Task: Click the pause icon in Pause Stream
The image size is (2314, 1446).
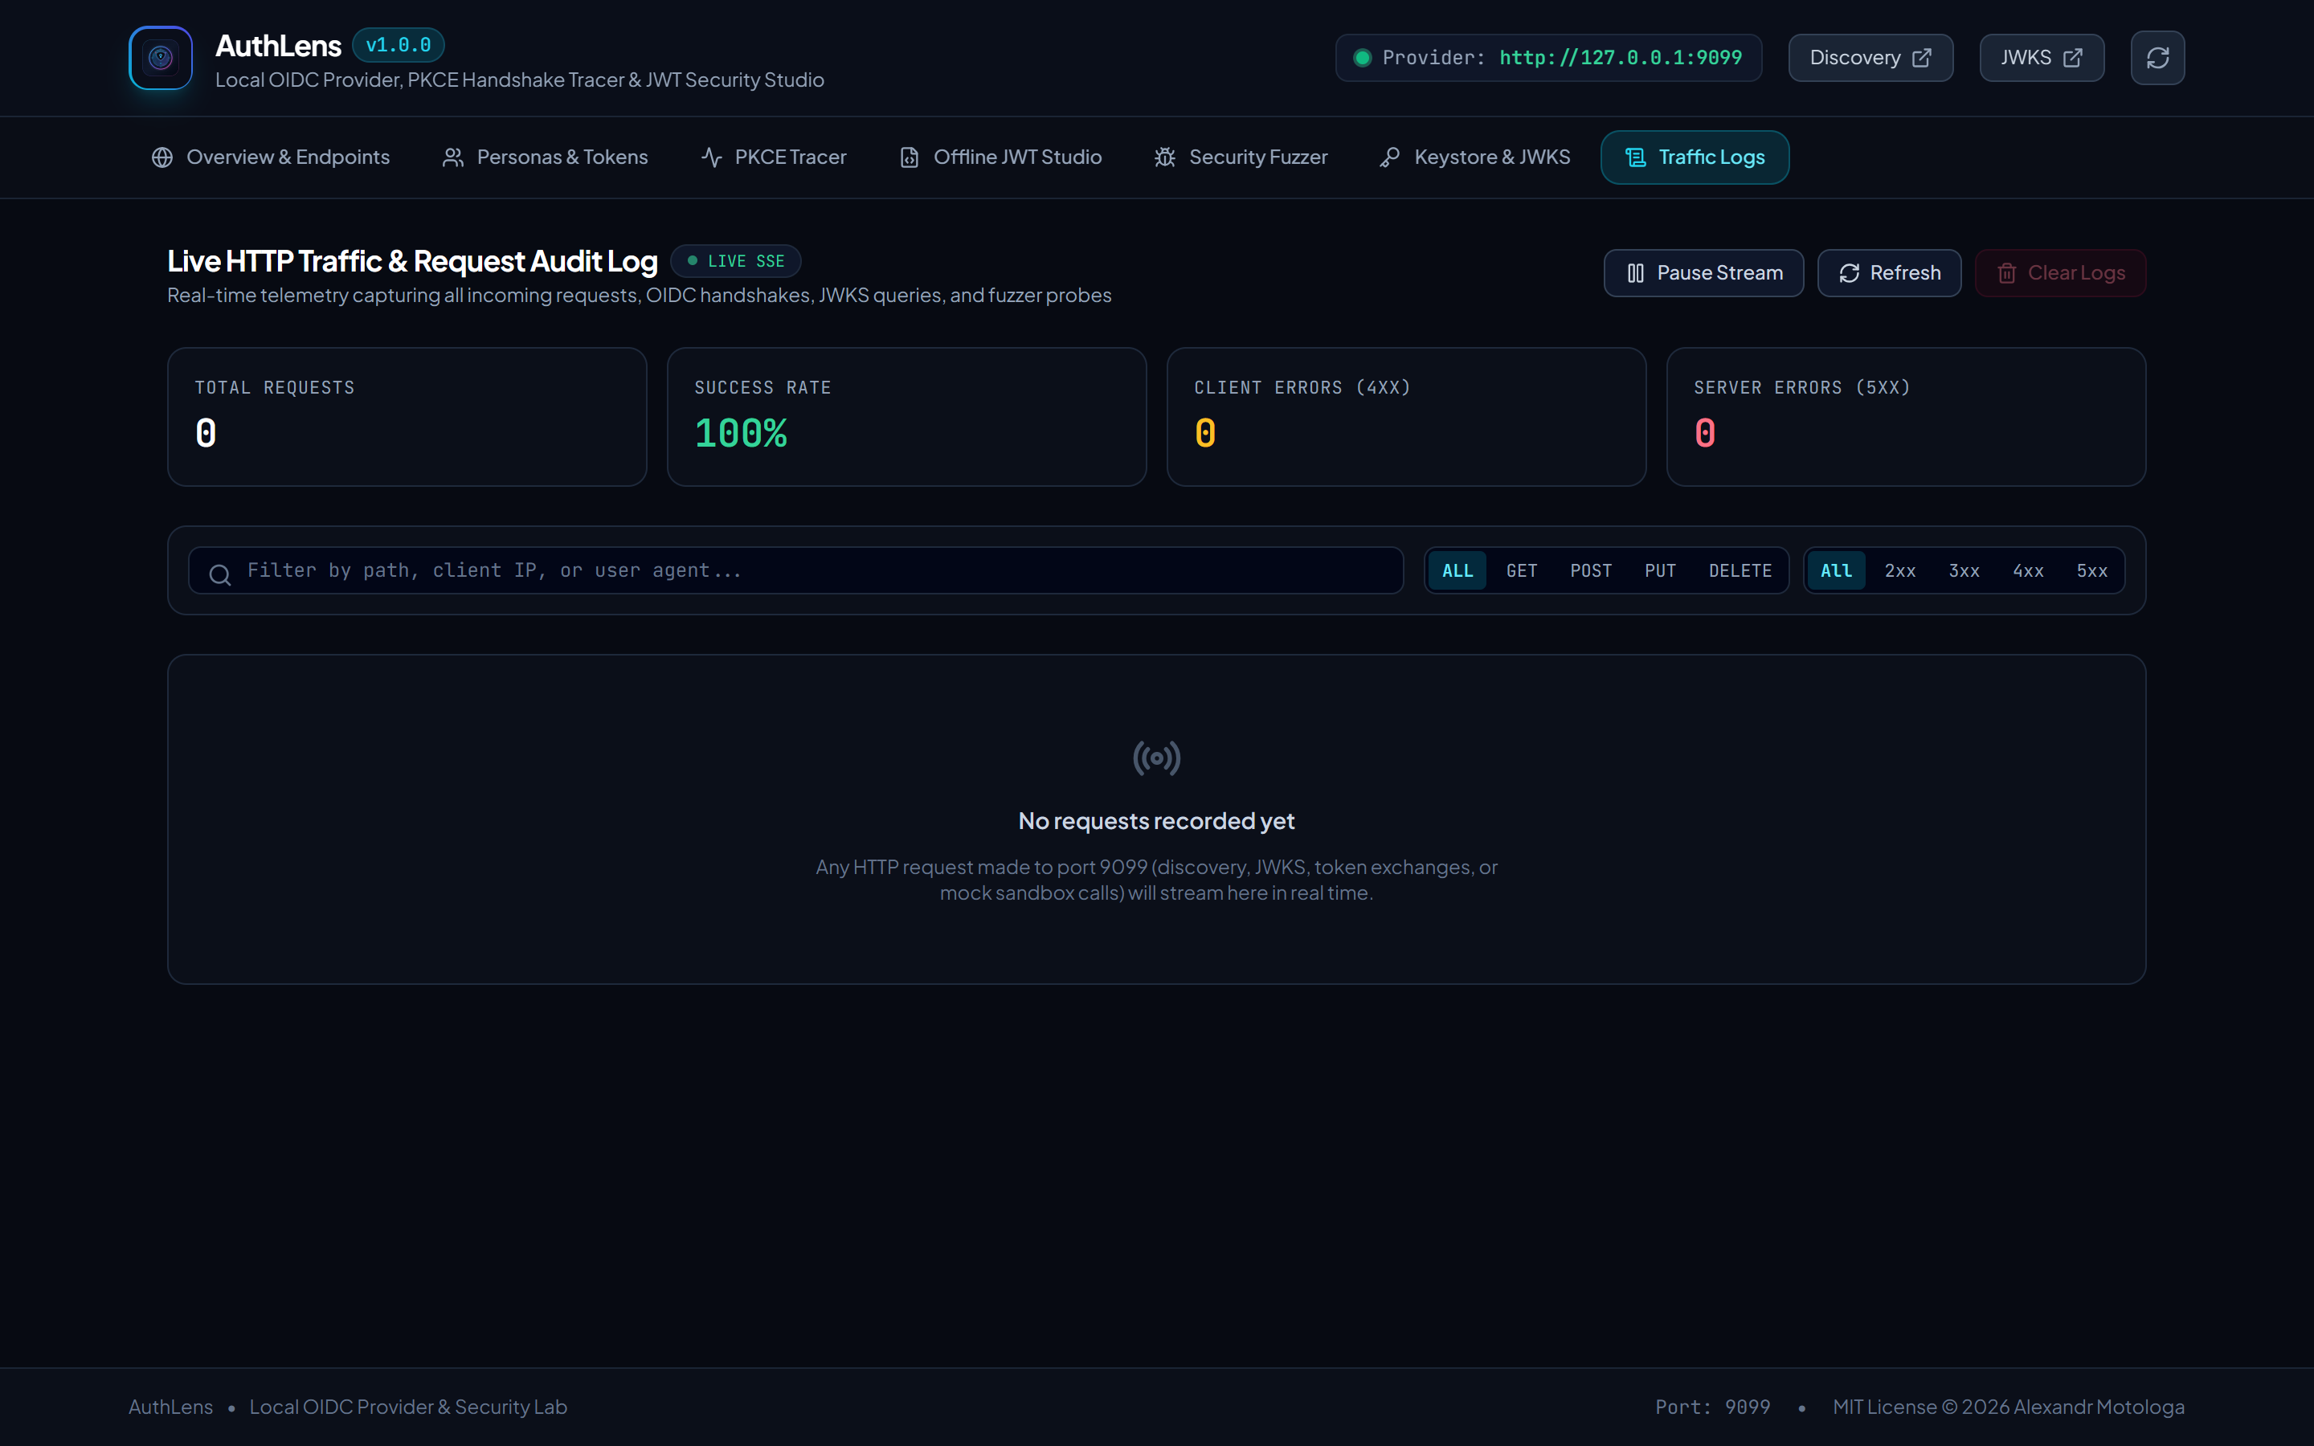Action: pos(1635,273)
